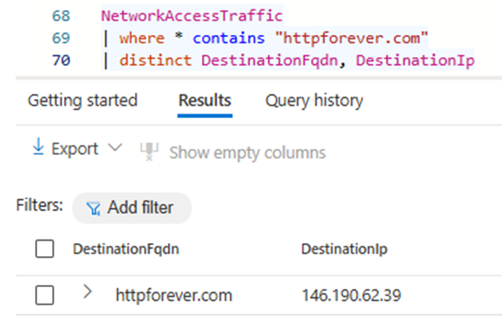Screen dimensions: 502x322
Task: Switch to the Getting started tab
Action: 82,100
